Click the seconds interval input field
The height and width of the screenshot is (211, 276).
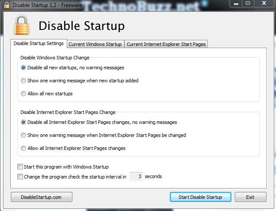tap(136, 176)
